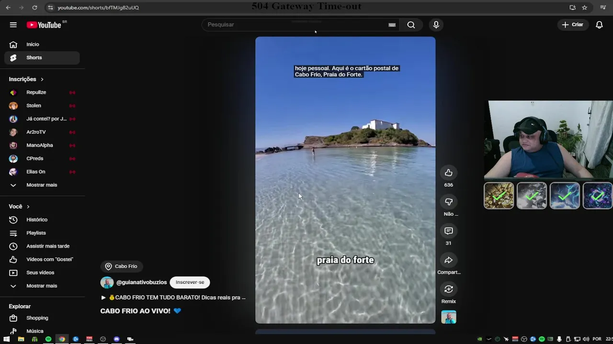Open the comments showing 31
Viewport: 613px width, 344px height.
pos(448,231)
